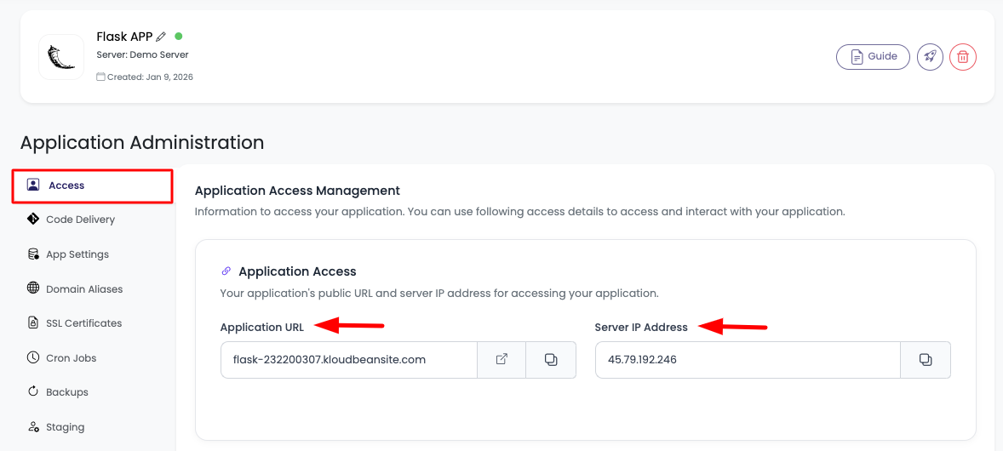1003x451 pixels.
Task: Click the pencil edit icon beside Flask APP
Action: coord(161,37)
